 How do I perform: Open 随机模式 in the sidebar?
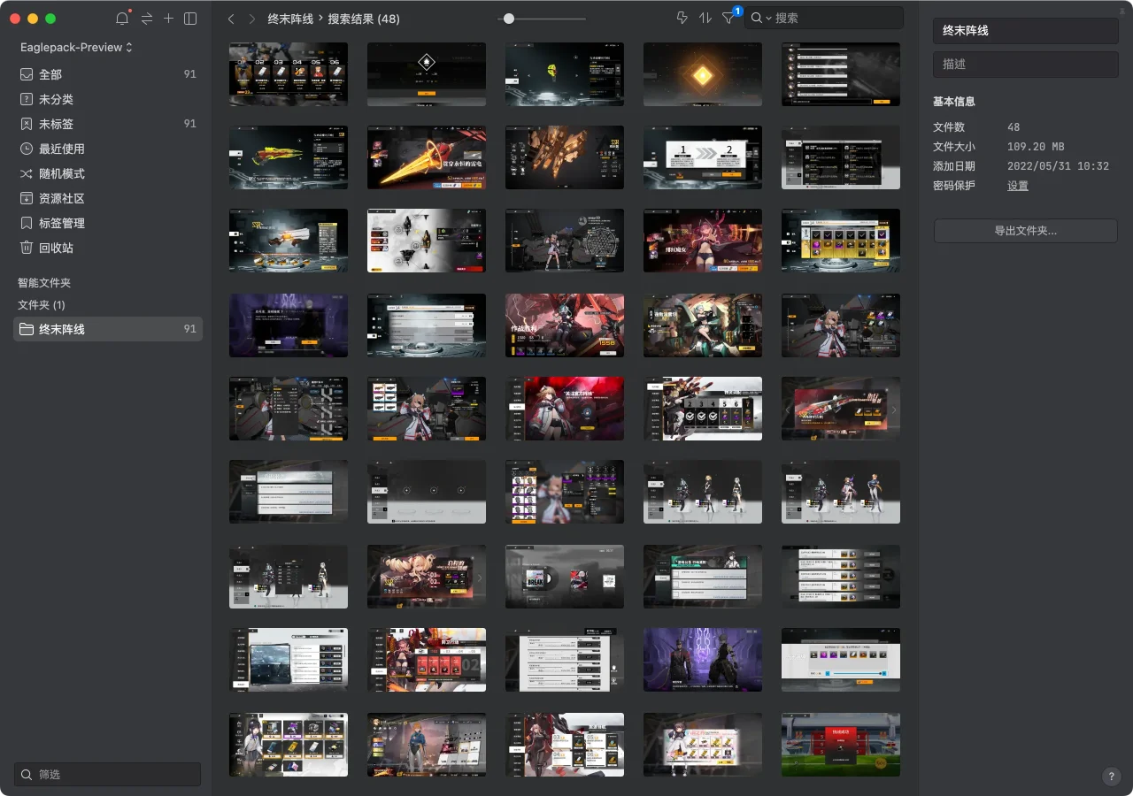tap(108, 173)
